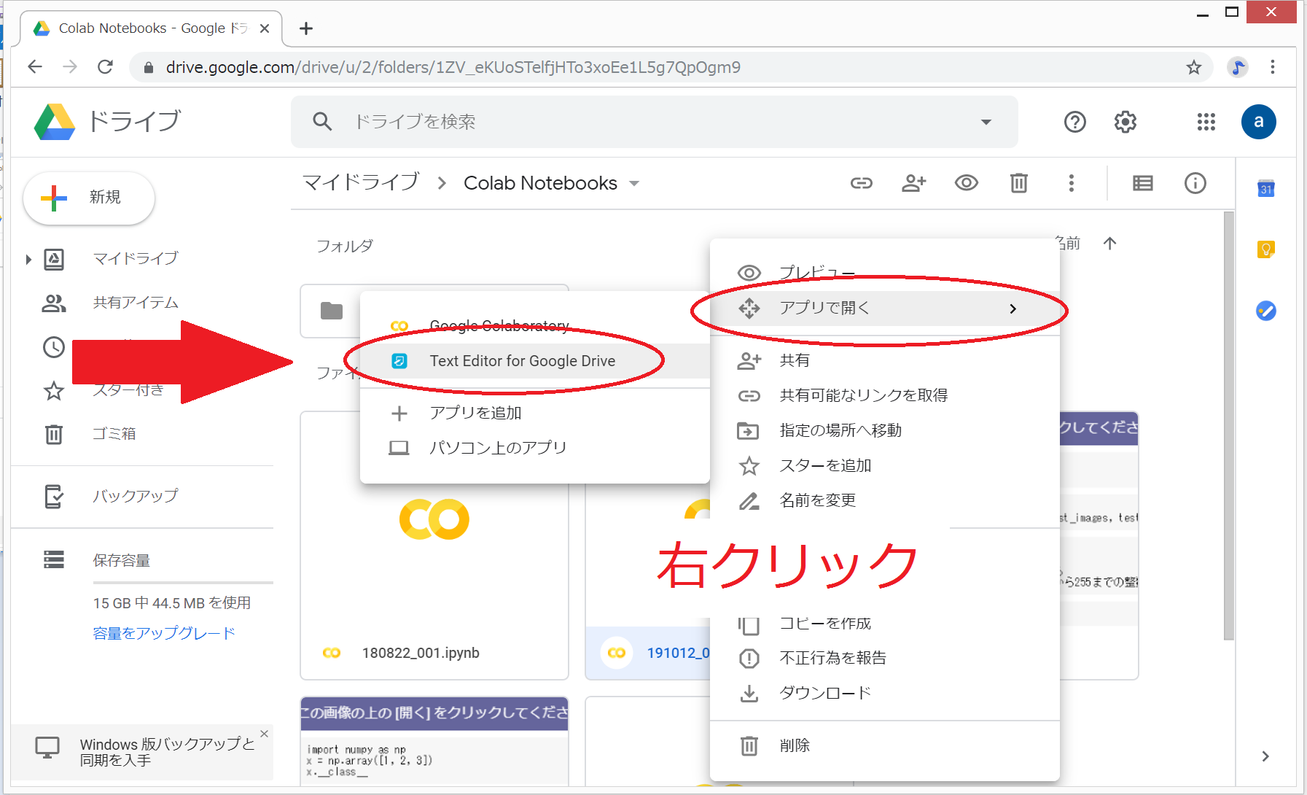1307x795 pixels.
Task: Toggle the preview eye icon in toolbar
Action: coord(966,183)
